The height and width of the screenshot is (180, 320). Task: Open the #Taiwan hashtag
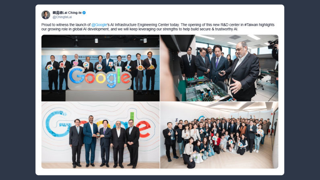252,25
